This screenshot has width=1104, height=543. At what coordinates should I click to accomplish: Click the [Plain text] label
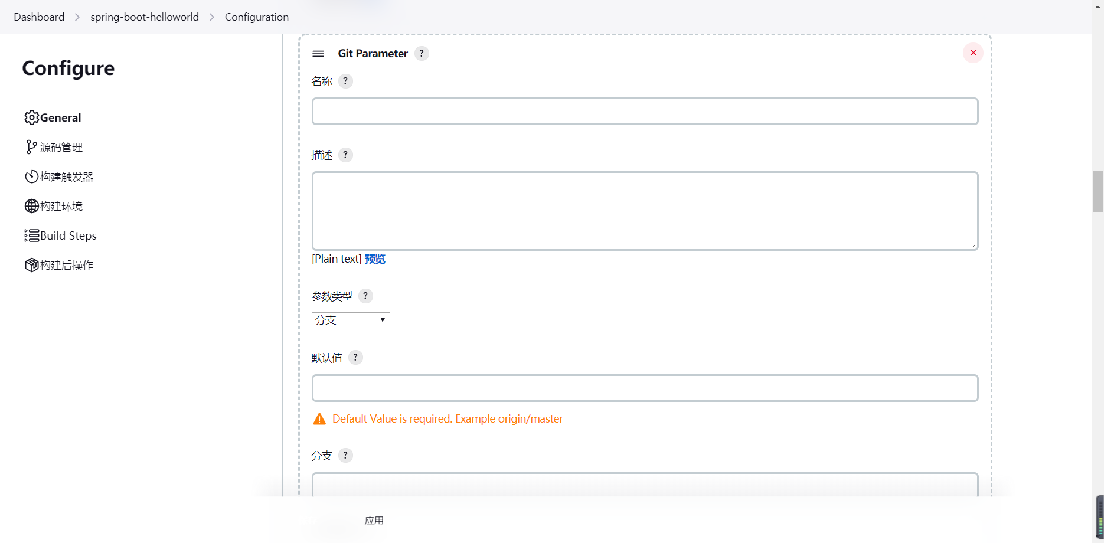337,259
